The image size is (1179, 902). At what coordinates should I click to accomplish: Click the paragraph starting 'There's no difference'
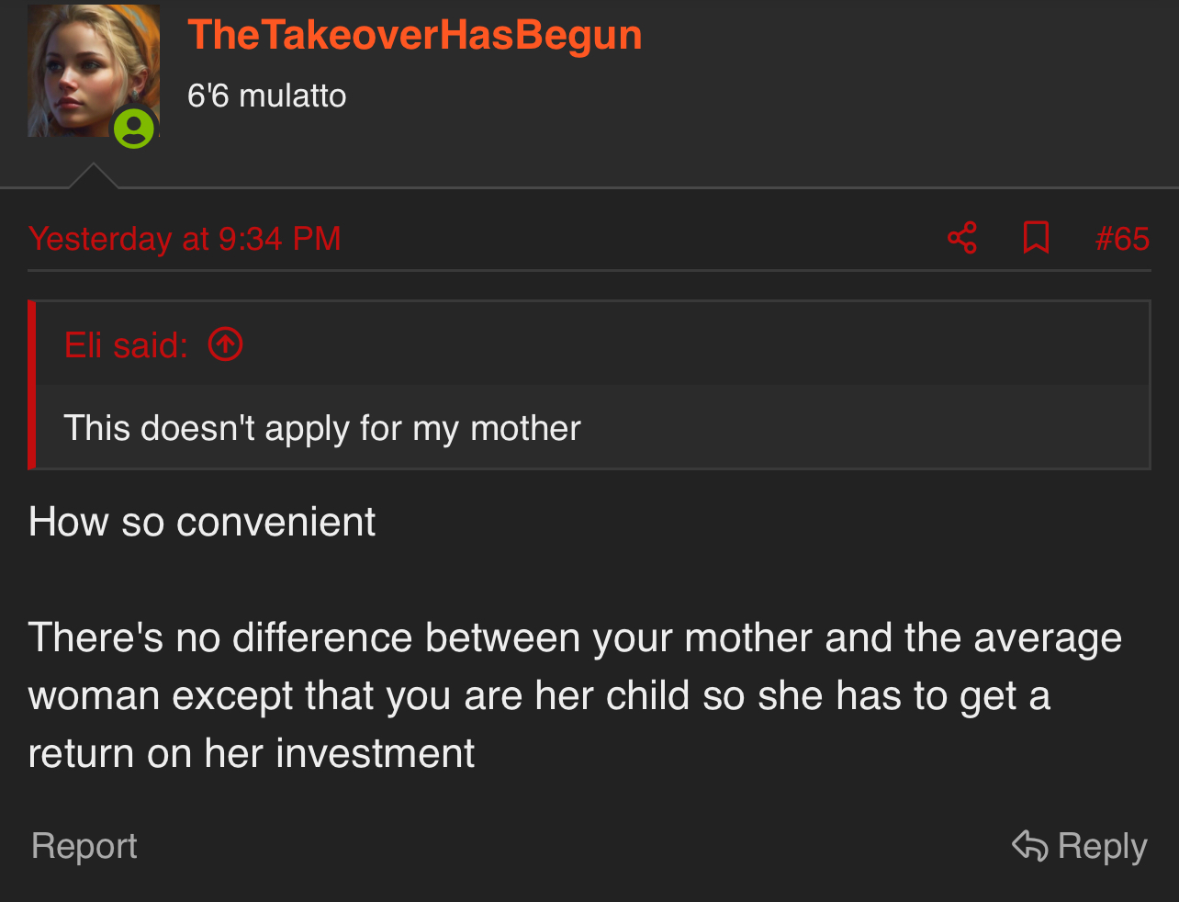576,695
